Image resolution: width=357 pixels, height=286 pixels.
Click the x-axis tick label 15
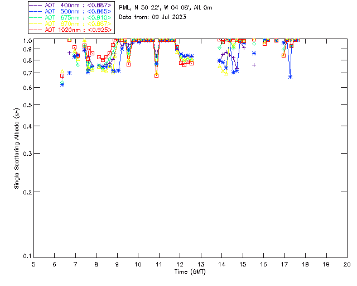243,264
